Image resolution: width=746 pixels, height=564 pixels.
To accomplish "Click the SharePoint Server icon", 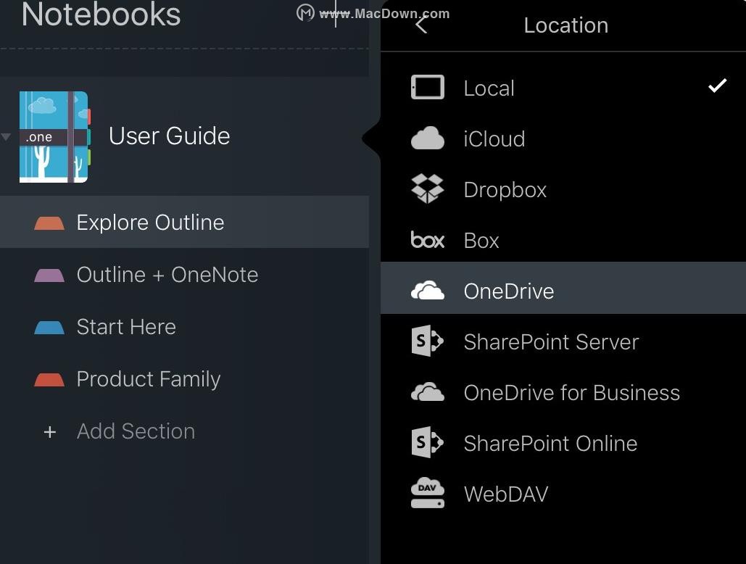I will click(427, 341).
